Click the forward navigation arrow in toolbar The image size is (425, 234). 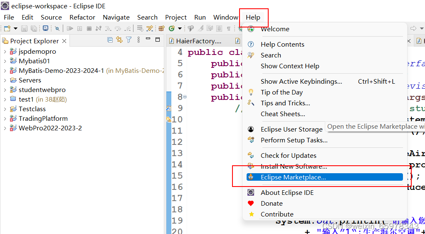[413, 28]
